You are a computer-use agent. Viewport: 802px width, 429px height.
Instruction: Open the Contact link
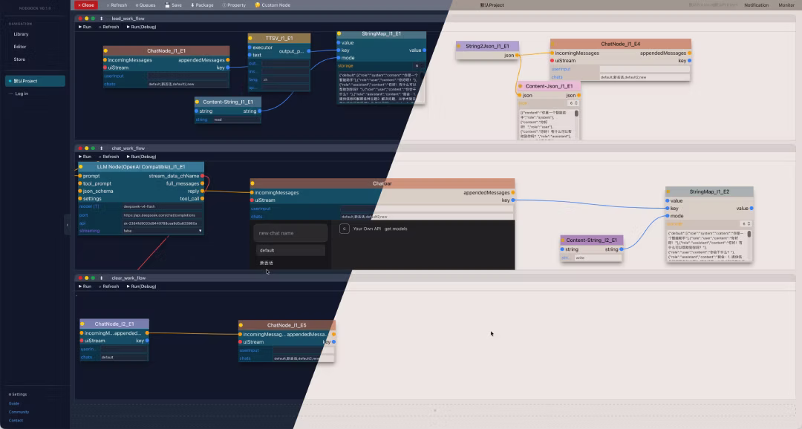(x=16, y=420)
